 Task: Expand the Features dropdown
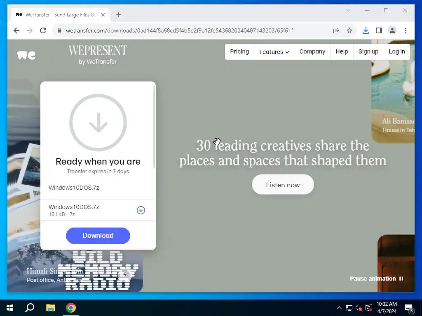[x=274, y=51]
